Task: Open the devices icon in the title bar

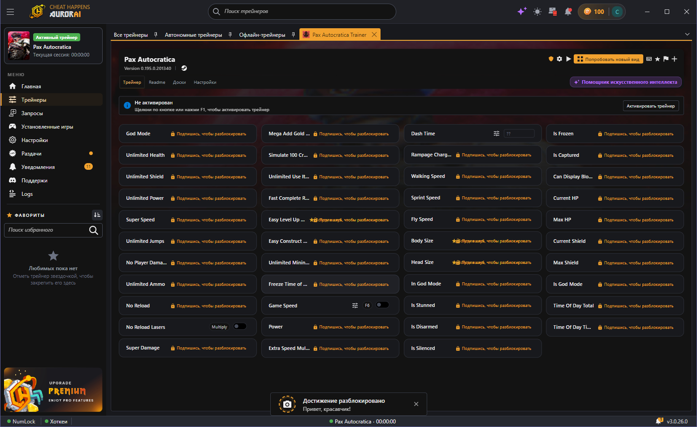Action: coord(553,12)
